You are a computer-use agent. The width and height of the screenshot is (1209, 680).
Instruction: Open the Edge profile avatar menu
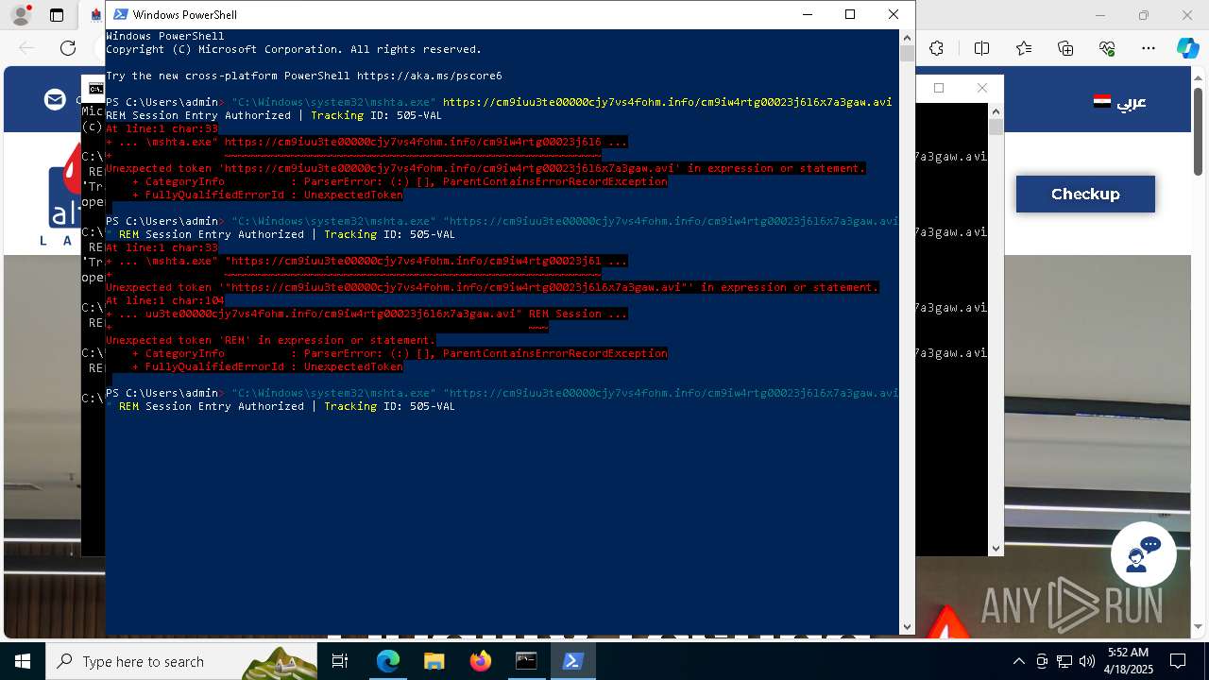coord(20,15)
